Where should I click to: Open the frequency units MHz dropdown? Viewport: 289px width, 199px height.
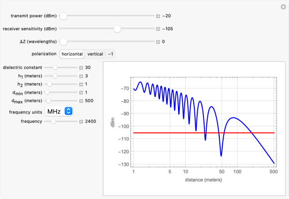(59, 112)
